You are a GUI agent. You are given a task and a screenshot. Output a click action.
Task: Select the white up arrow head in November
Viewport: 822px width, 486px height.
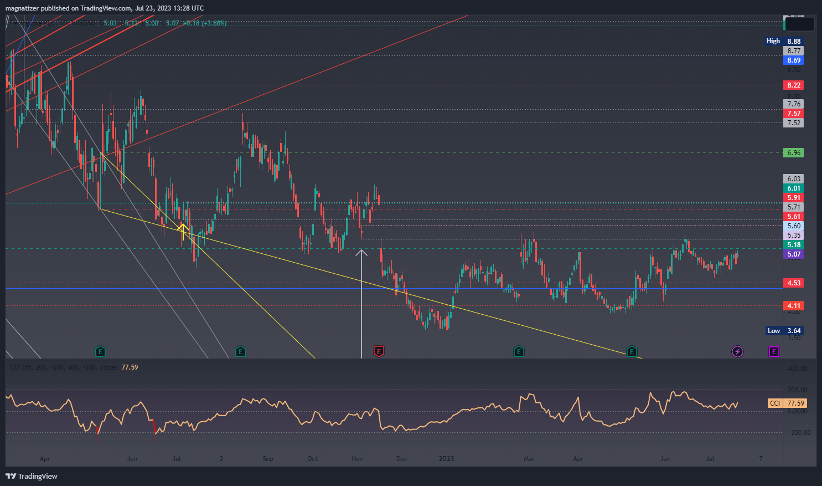361,253
